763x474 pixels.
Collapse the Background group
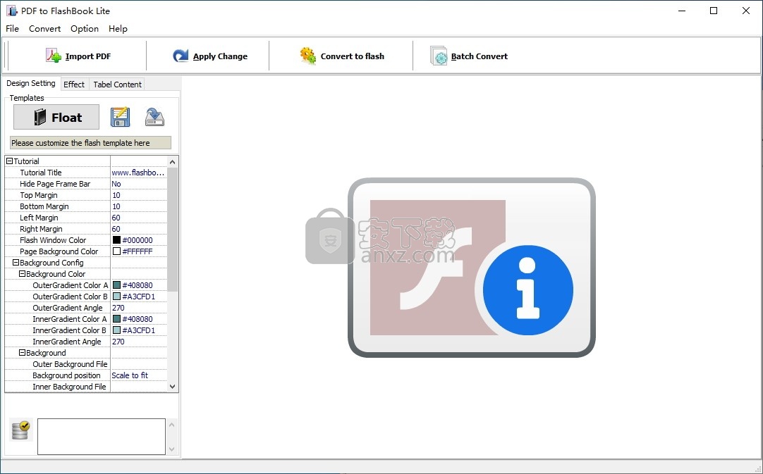[22, 352]
